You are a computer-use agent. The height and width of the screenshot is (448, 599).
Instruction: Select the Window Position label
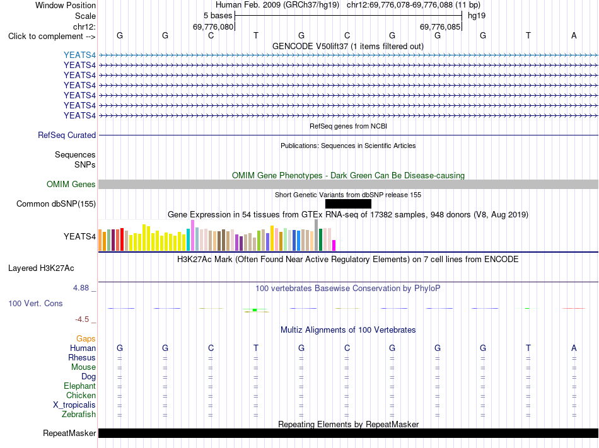click(x=66, y=5)
